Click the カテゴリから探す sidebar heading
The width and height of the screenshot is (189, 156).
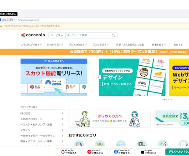pos(29,107)
